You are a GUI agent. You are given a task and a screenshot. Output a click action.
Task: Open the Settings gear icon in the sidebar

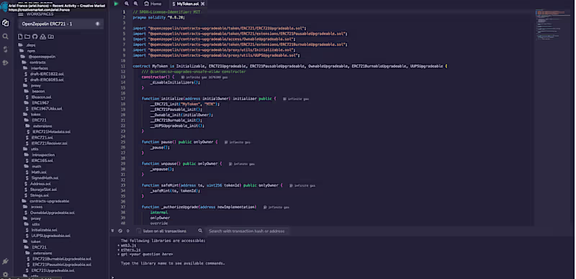coord(6,274)
